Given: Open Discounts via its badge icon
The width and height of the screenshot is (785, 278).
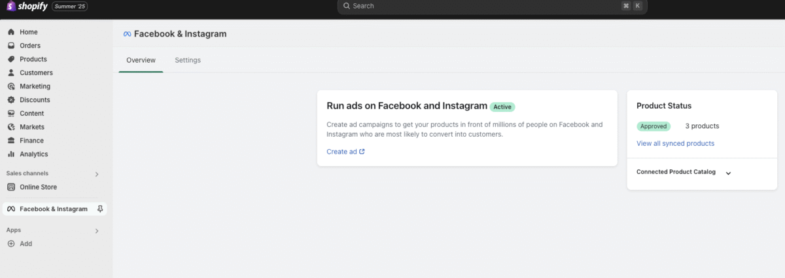Looking at the screenshot, I should (11, 100).
